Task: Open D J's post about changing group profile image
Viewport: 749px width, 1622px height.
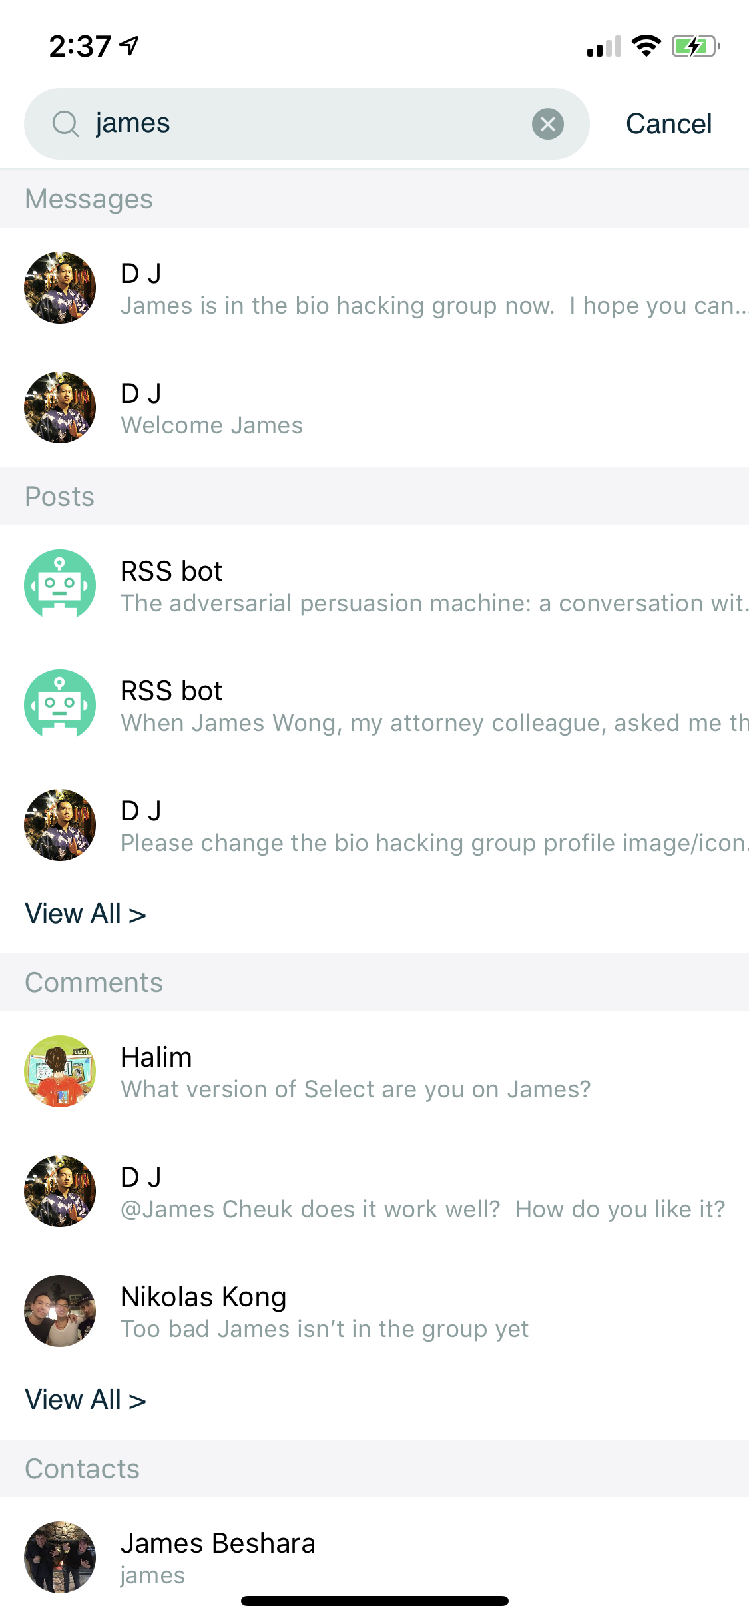Action: pyautogui.click(x=426, y=827)
